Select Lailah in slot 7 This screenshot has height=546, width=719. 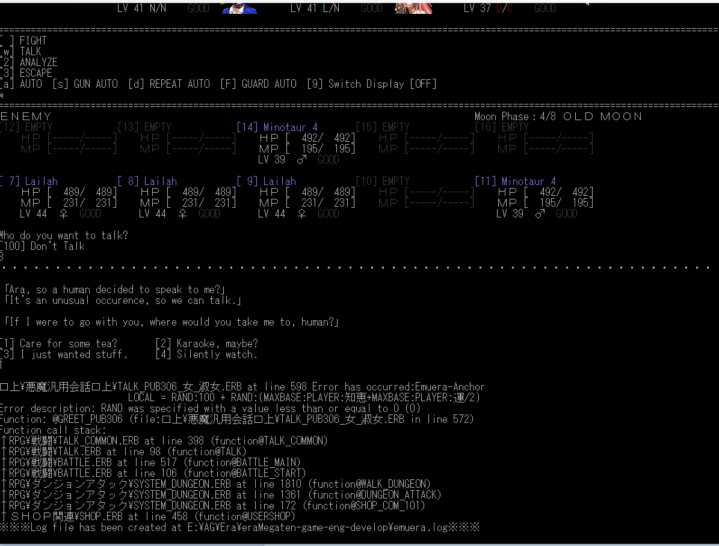(30, 181)
